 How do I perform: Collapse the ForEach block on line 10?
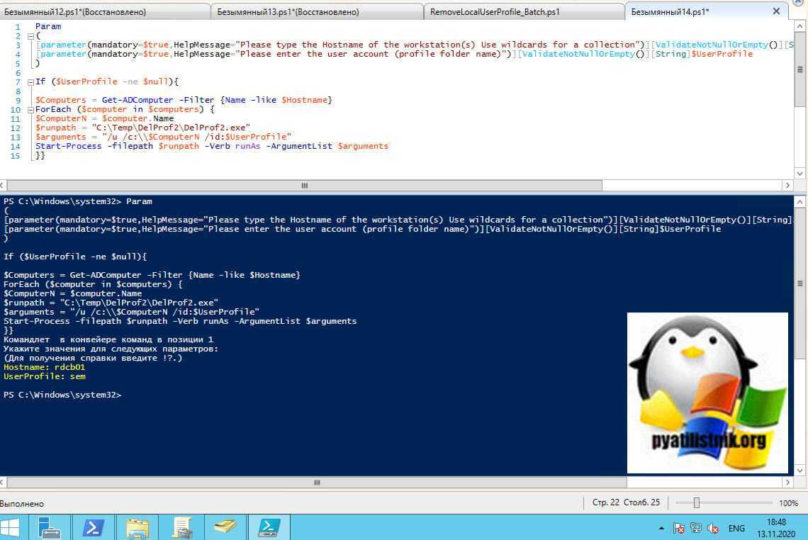click(x=29, y=110)
